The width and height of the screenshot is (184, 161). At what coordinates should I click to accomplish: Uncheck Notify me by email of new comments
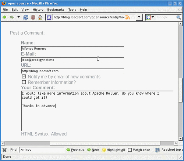point(24,77)
